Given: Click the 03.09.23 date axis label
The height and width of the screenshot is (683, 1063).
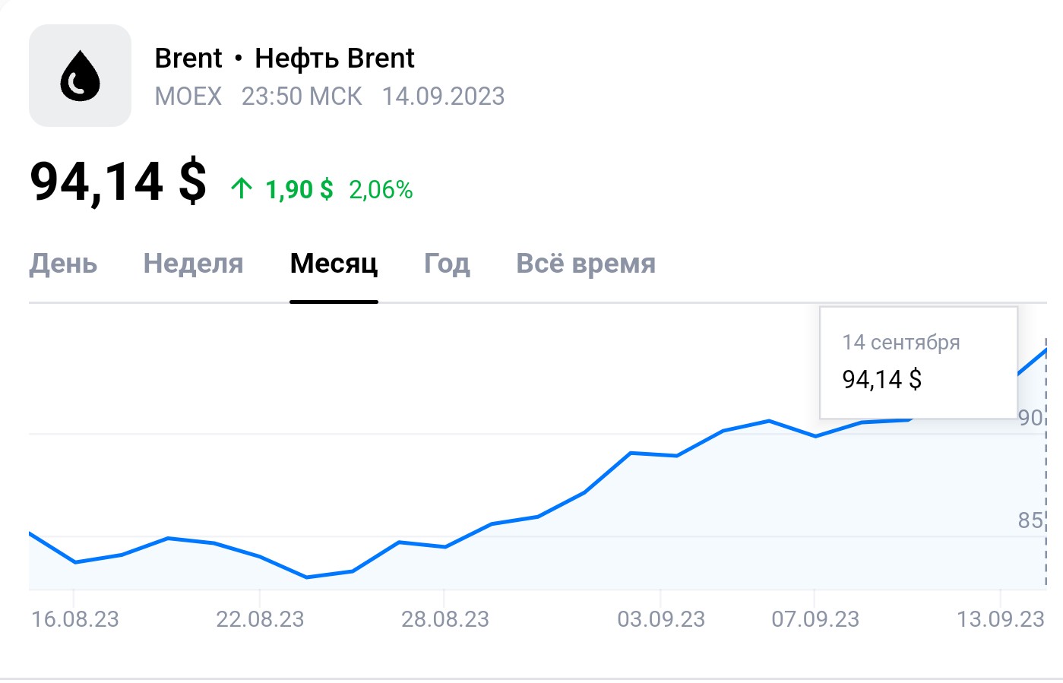Looking at the screenshot, I should point(661,619).
